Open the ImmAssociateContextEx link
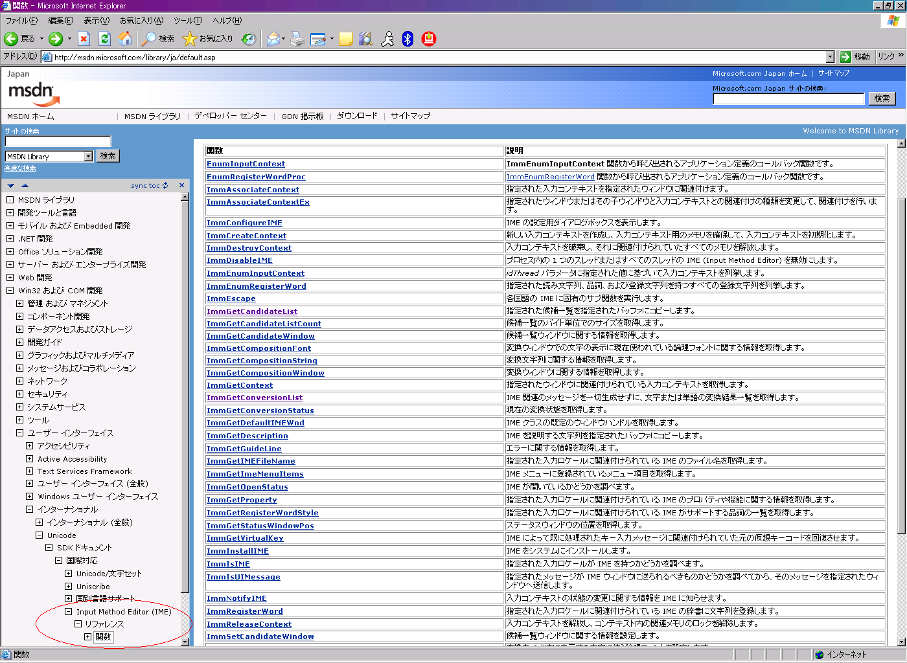 [x=258, y=202]
